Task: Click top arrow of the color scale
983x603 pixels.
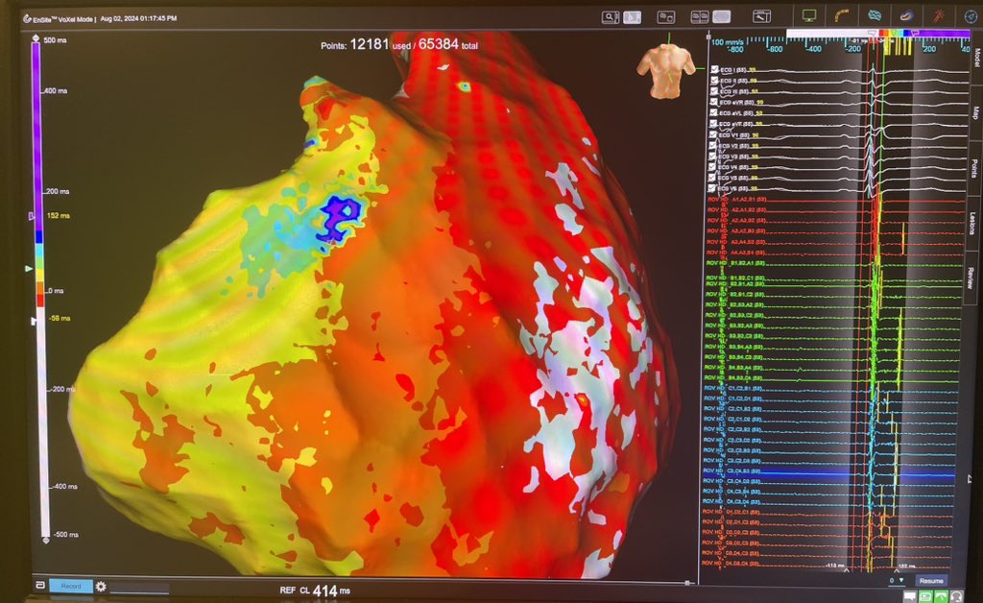Action: (x=36, y=38)
